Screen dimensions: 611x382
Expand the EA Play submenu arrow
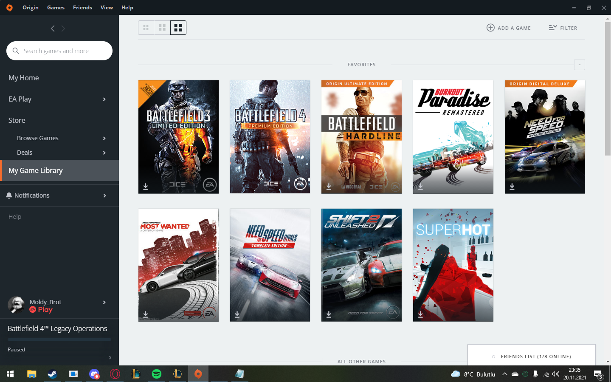pyautogui.click(x=104, y=99)
